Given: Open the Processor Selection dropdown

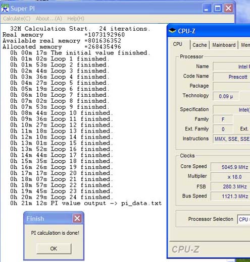Looking at the screenshot, I should (x=243, y=219).
